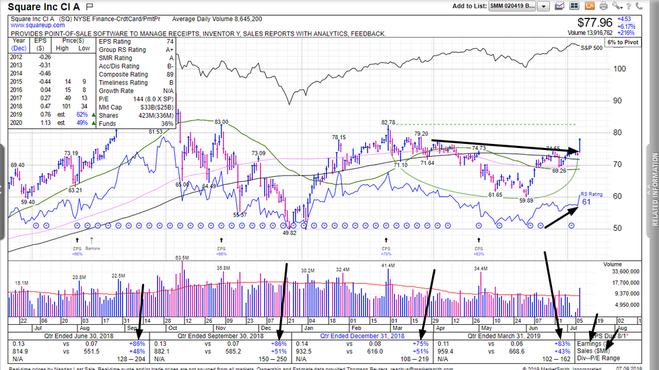Click the Mkt Cap $33B($25B) row
The width and height of the screenshot is (659, 370).
[136, 108]
